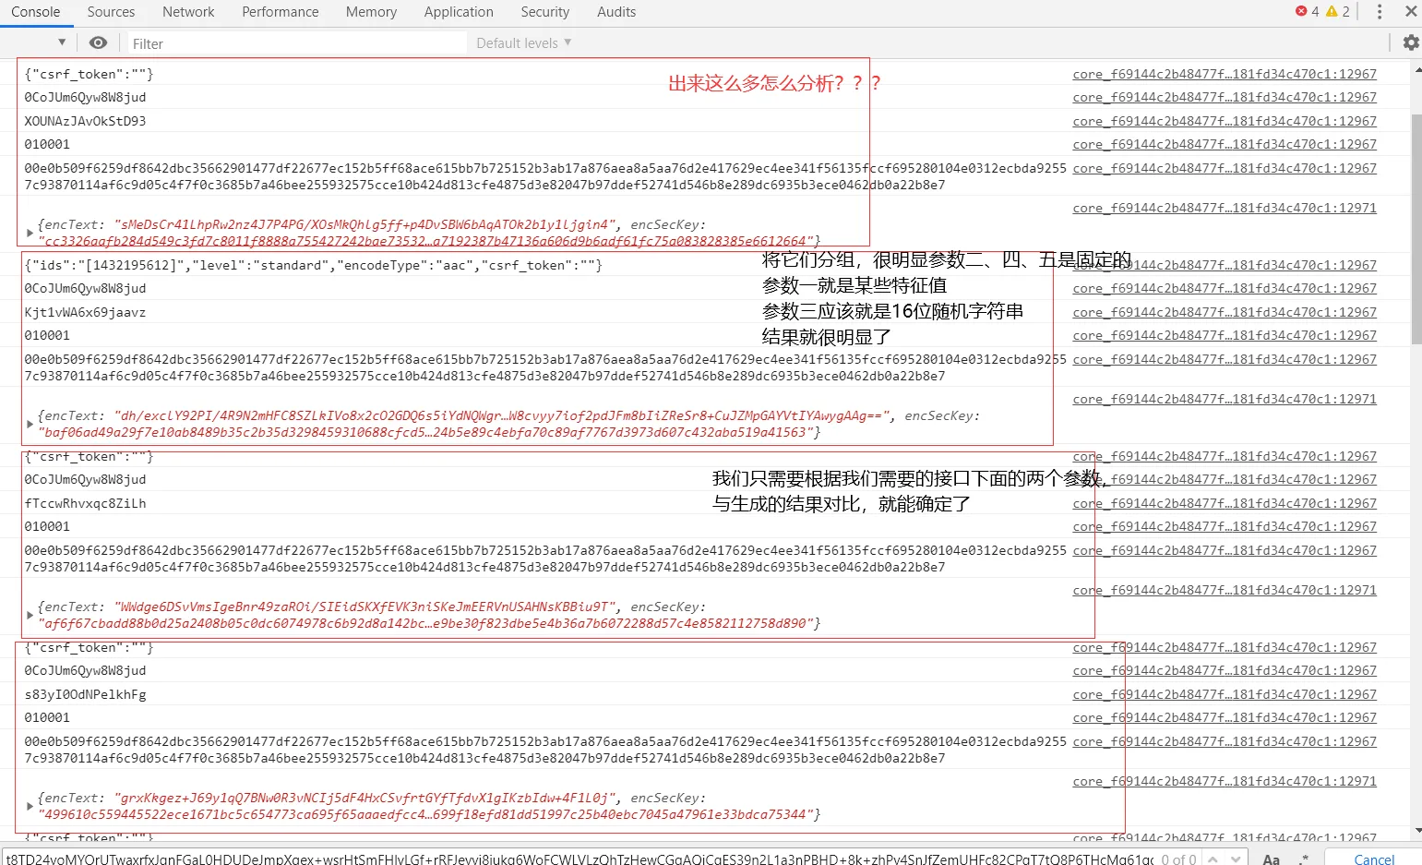Open DevTools Settings via the gear icon

coord(1410,42)
